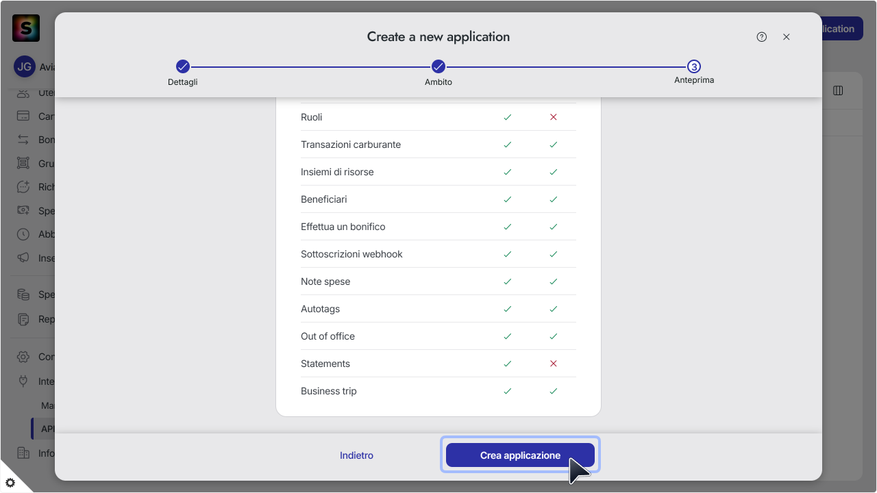Click the Business trip row label
Image resolution: width=877 pixels, height=493 pixels.
point(329,391)
